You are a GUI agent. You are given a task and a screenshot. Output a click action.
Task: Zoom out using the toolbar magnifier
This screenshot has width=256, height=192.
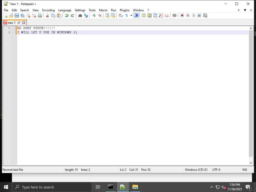(99, 15)
